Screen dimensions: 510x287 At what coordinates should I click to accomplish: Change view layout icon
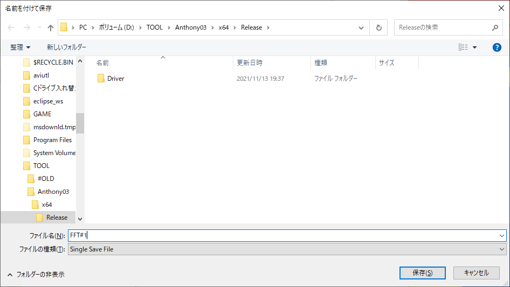[x=463, y=47]
